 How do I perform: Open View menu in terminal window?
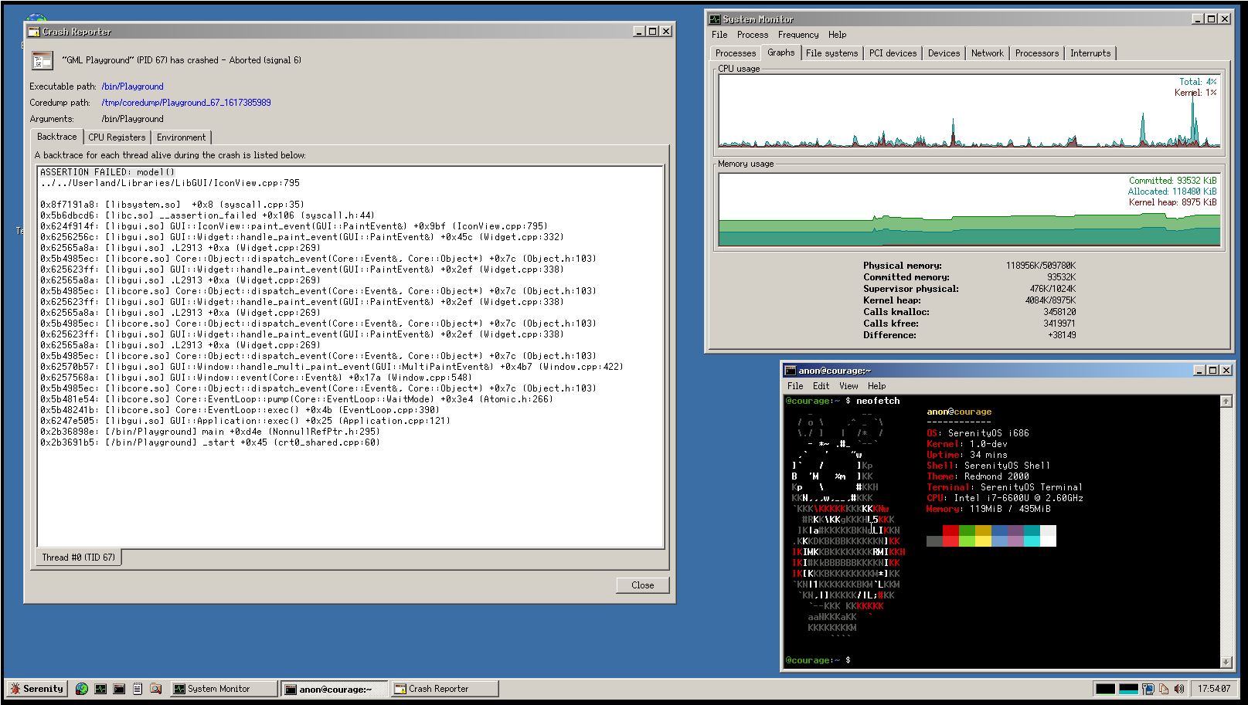coord(848,386)
